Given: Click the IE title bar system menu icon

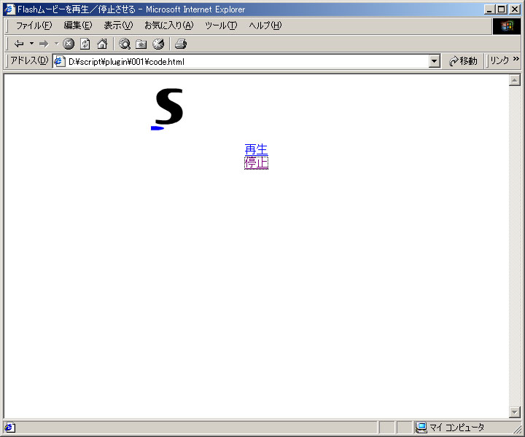Looking at the screenshot, I should click(9, 9).
